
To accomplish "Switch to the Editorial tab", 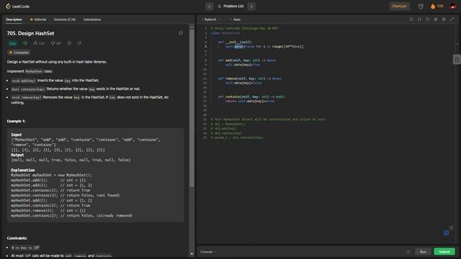I will tap(38, 19).
